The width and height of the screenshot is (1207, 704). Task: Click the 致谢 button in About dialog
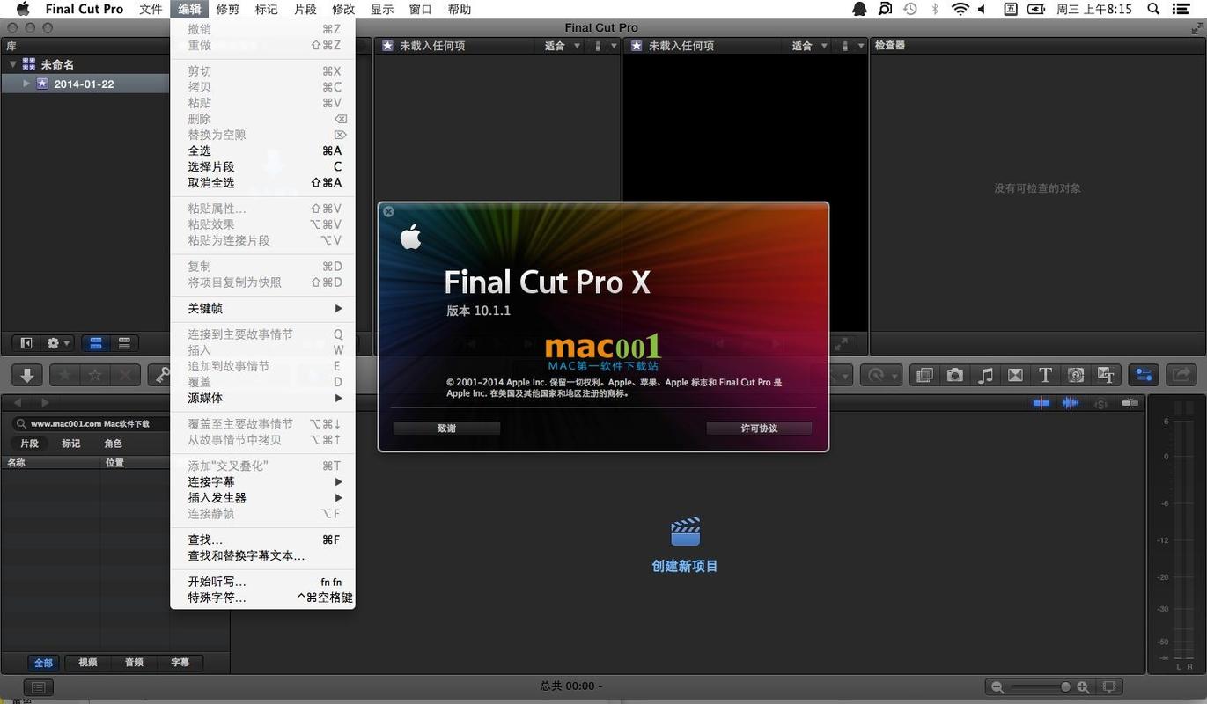pyautogui.click(x=446, y=429)
